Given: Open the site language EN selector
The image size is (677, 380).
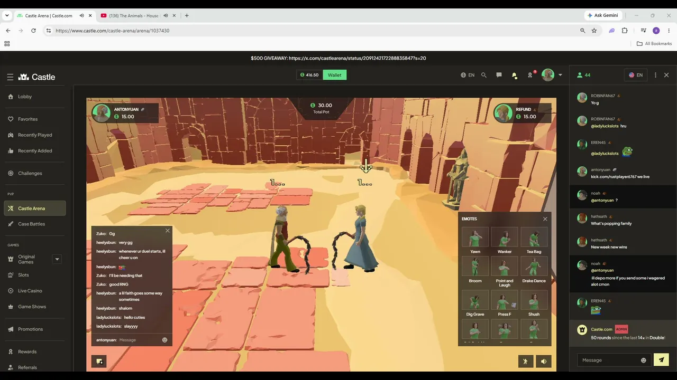Looking at the screenshot, I should [468, 75].
